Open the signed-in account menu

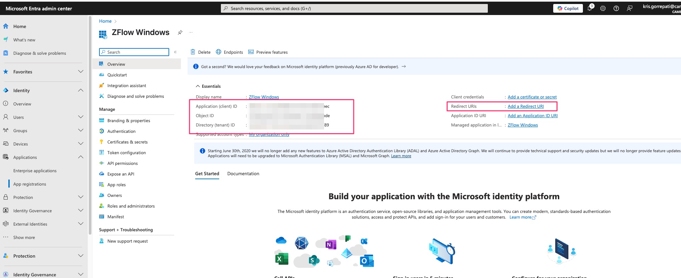662,8
